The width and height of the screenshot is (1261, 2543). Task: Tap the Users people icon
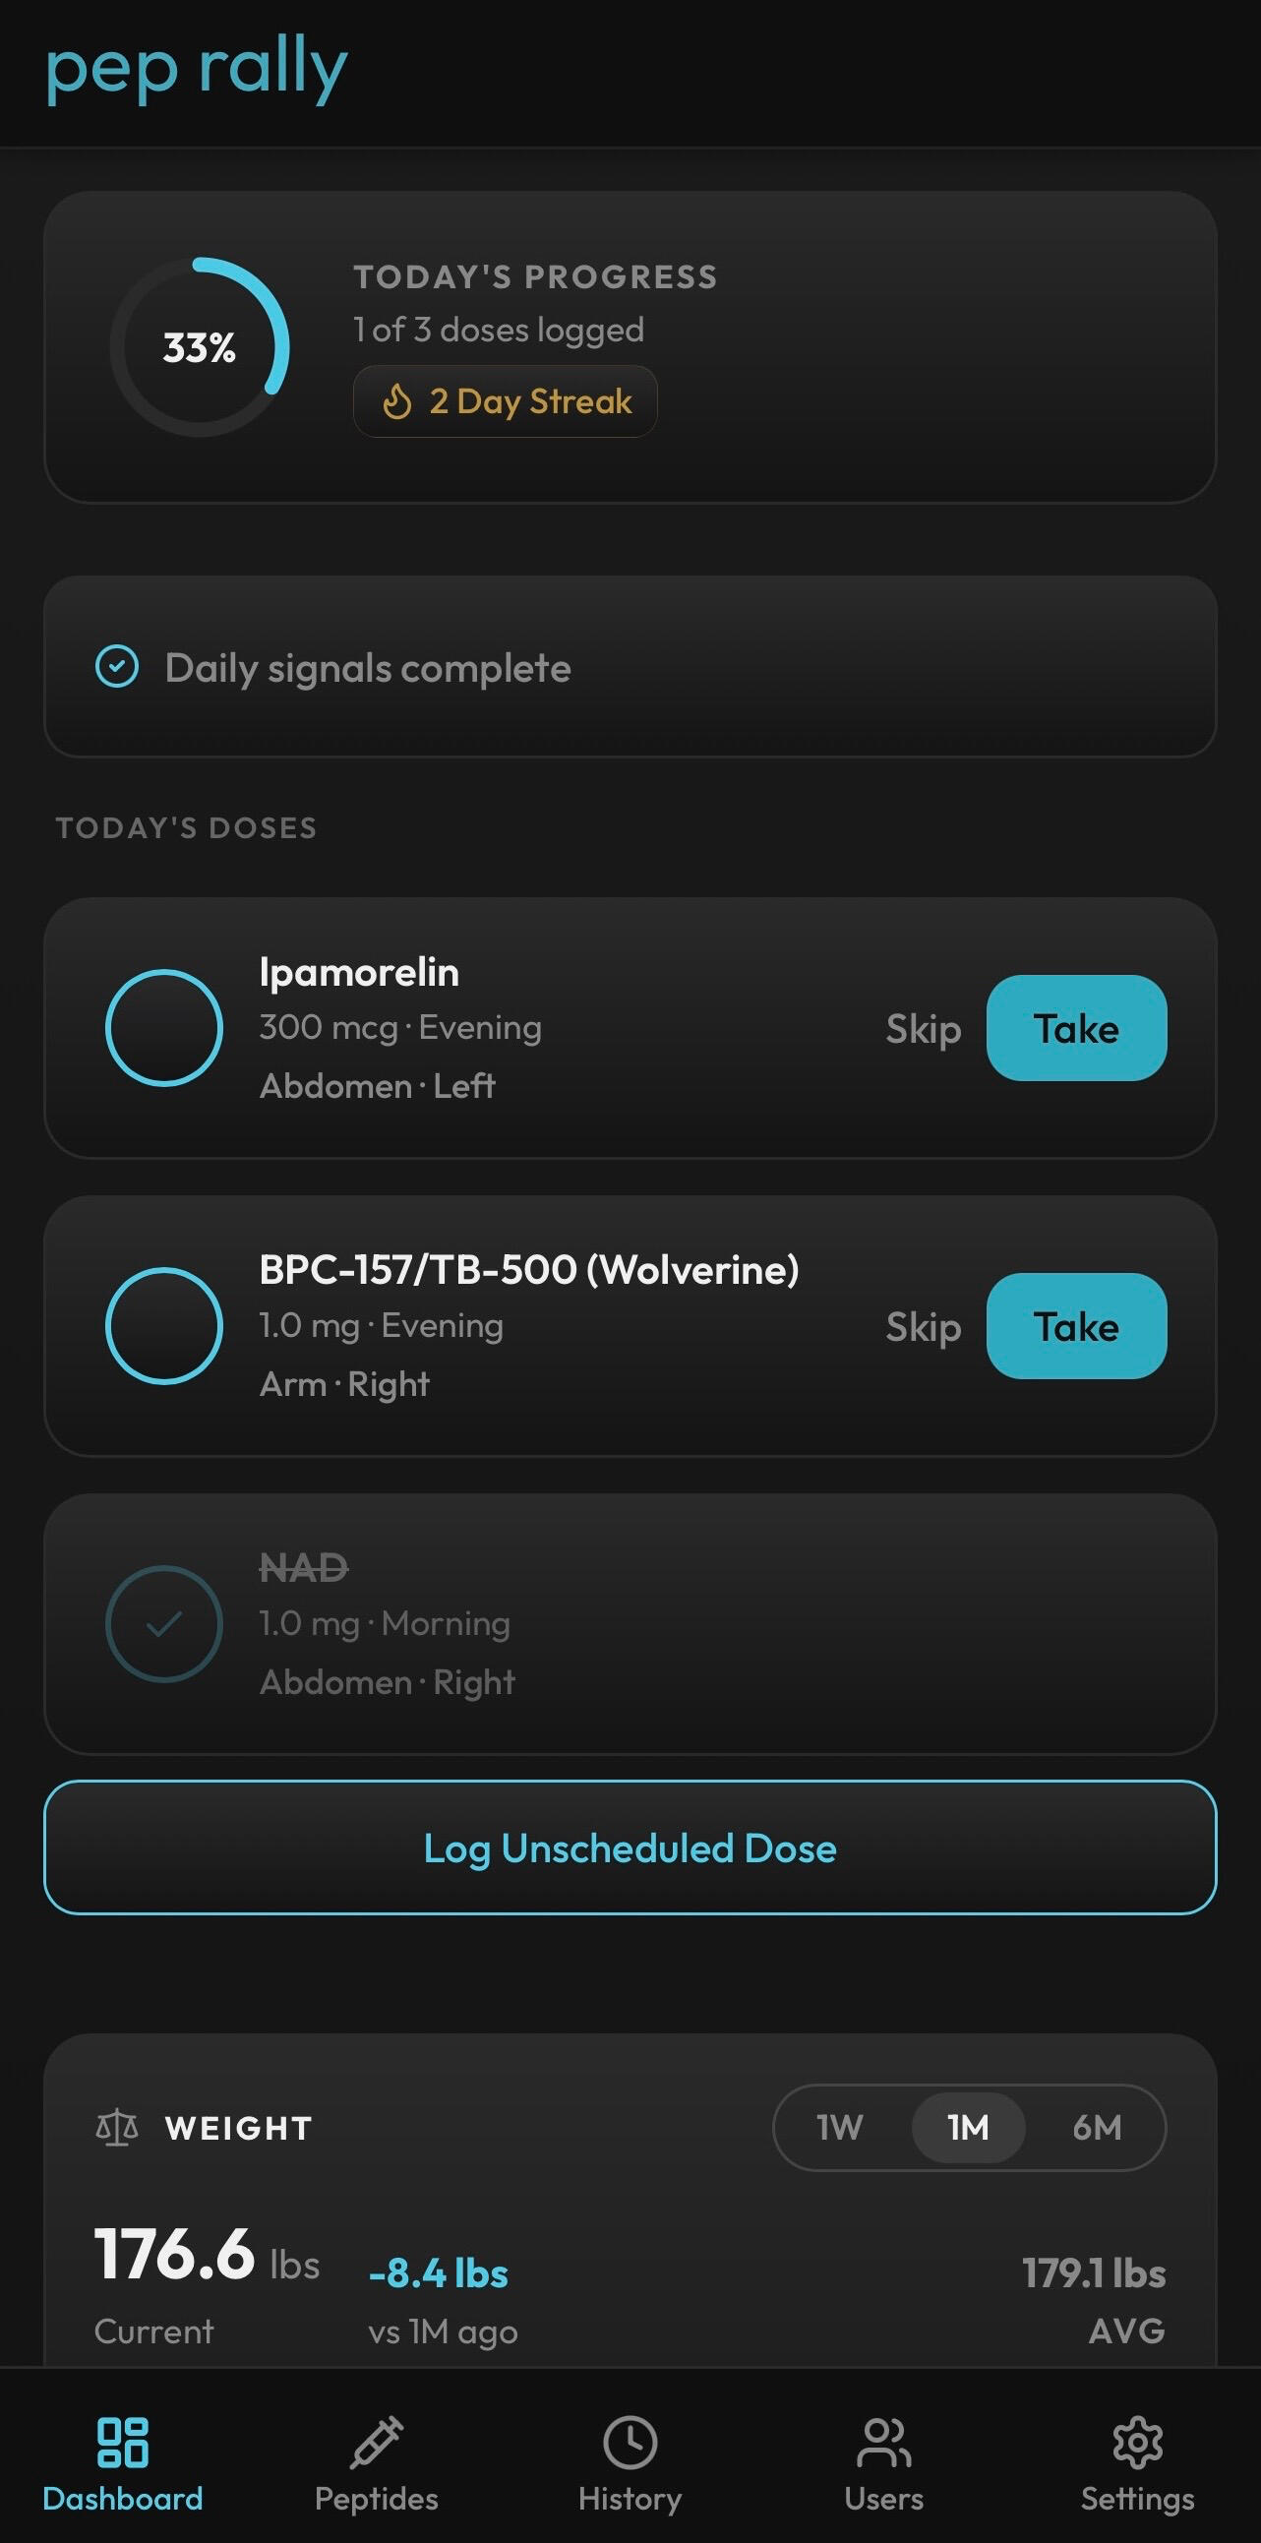coord(883,2443)
